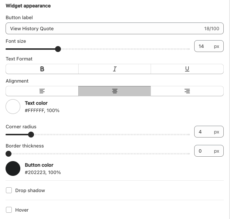Focus the Border thickness px input
The image size is (230, 219).
pyautogui.click(x=204, y=151)
